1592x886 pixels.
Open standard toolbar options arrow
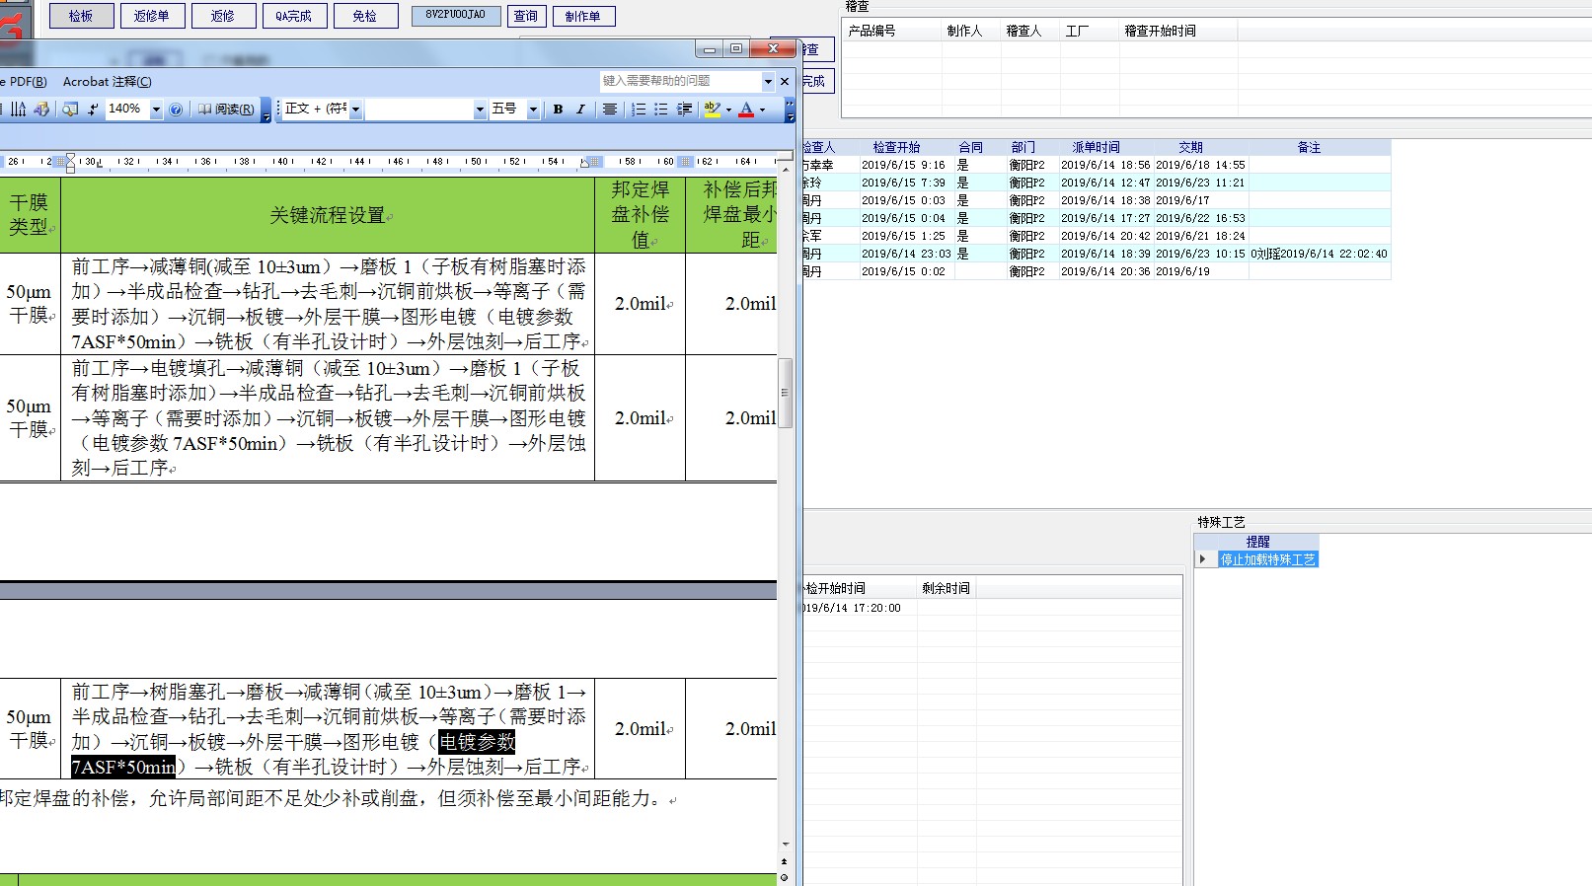click(266, 110)
